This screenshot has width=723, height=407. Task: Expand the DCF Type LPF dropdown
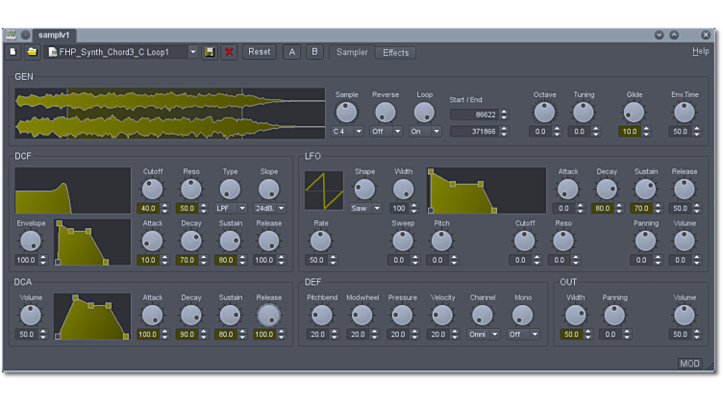point(231,208)
